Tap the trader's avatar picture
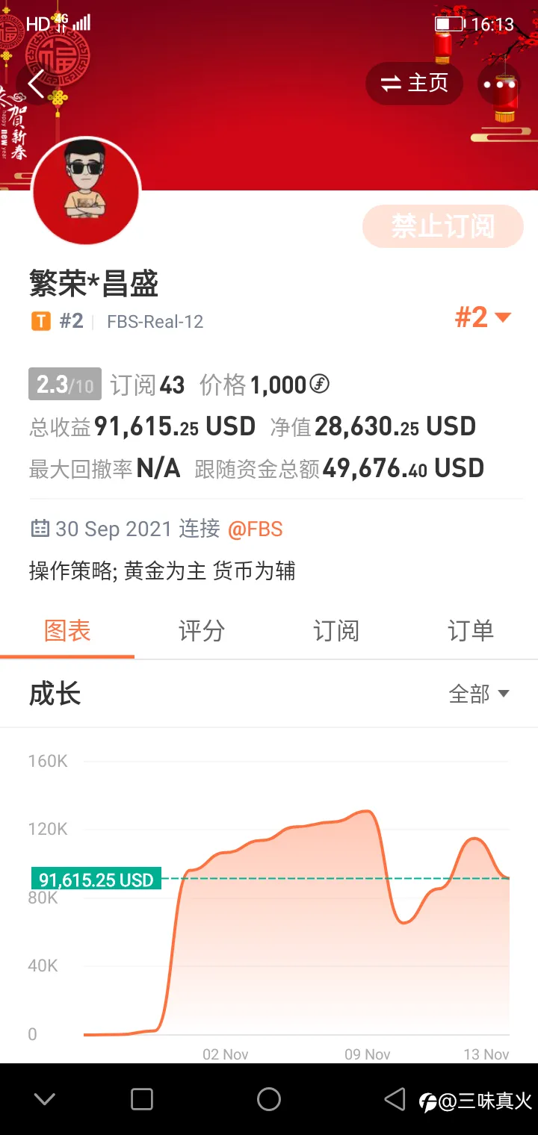The height and width of the screenshot is (1135, 538). coord(86,190)
